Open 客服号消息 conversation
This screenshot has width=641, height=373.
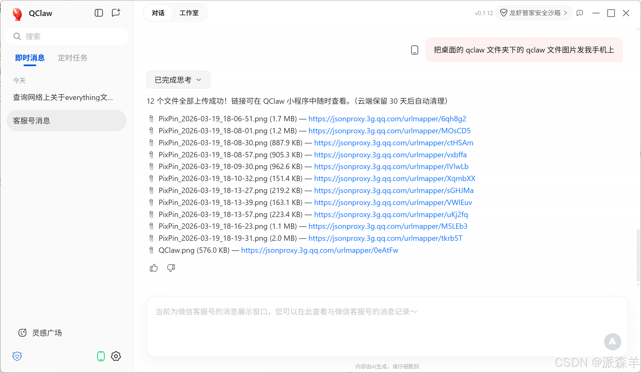[66, 121]
